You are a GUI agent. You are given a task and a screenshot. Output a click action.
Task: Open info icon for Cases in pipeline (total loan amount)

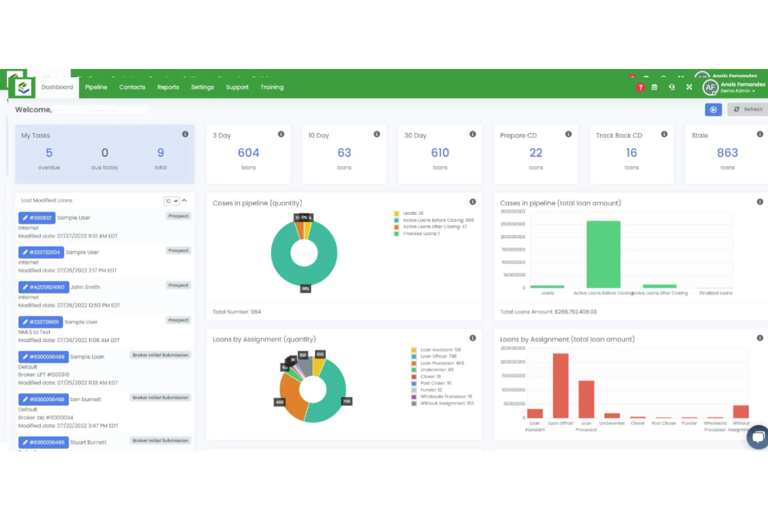click(760, 202)
